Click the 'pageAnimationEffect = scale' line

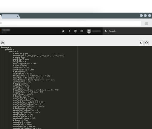pos(27,112)
